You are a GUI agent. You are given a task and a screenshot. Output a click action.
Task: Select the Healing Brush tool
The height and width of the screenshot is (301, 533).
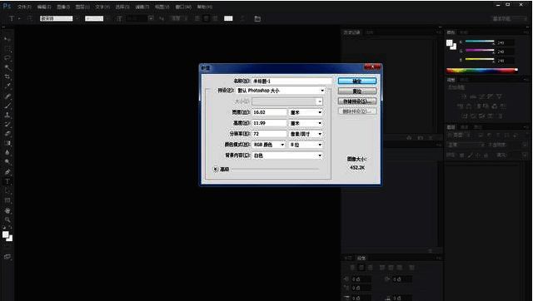(x=7, y=96)
